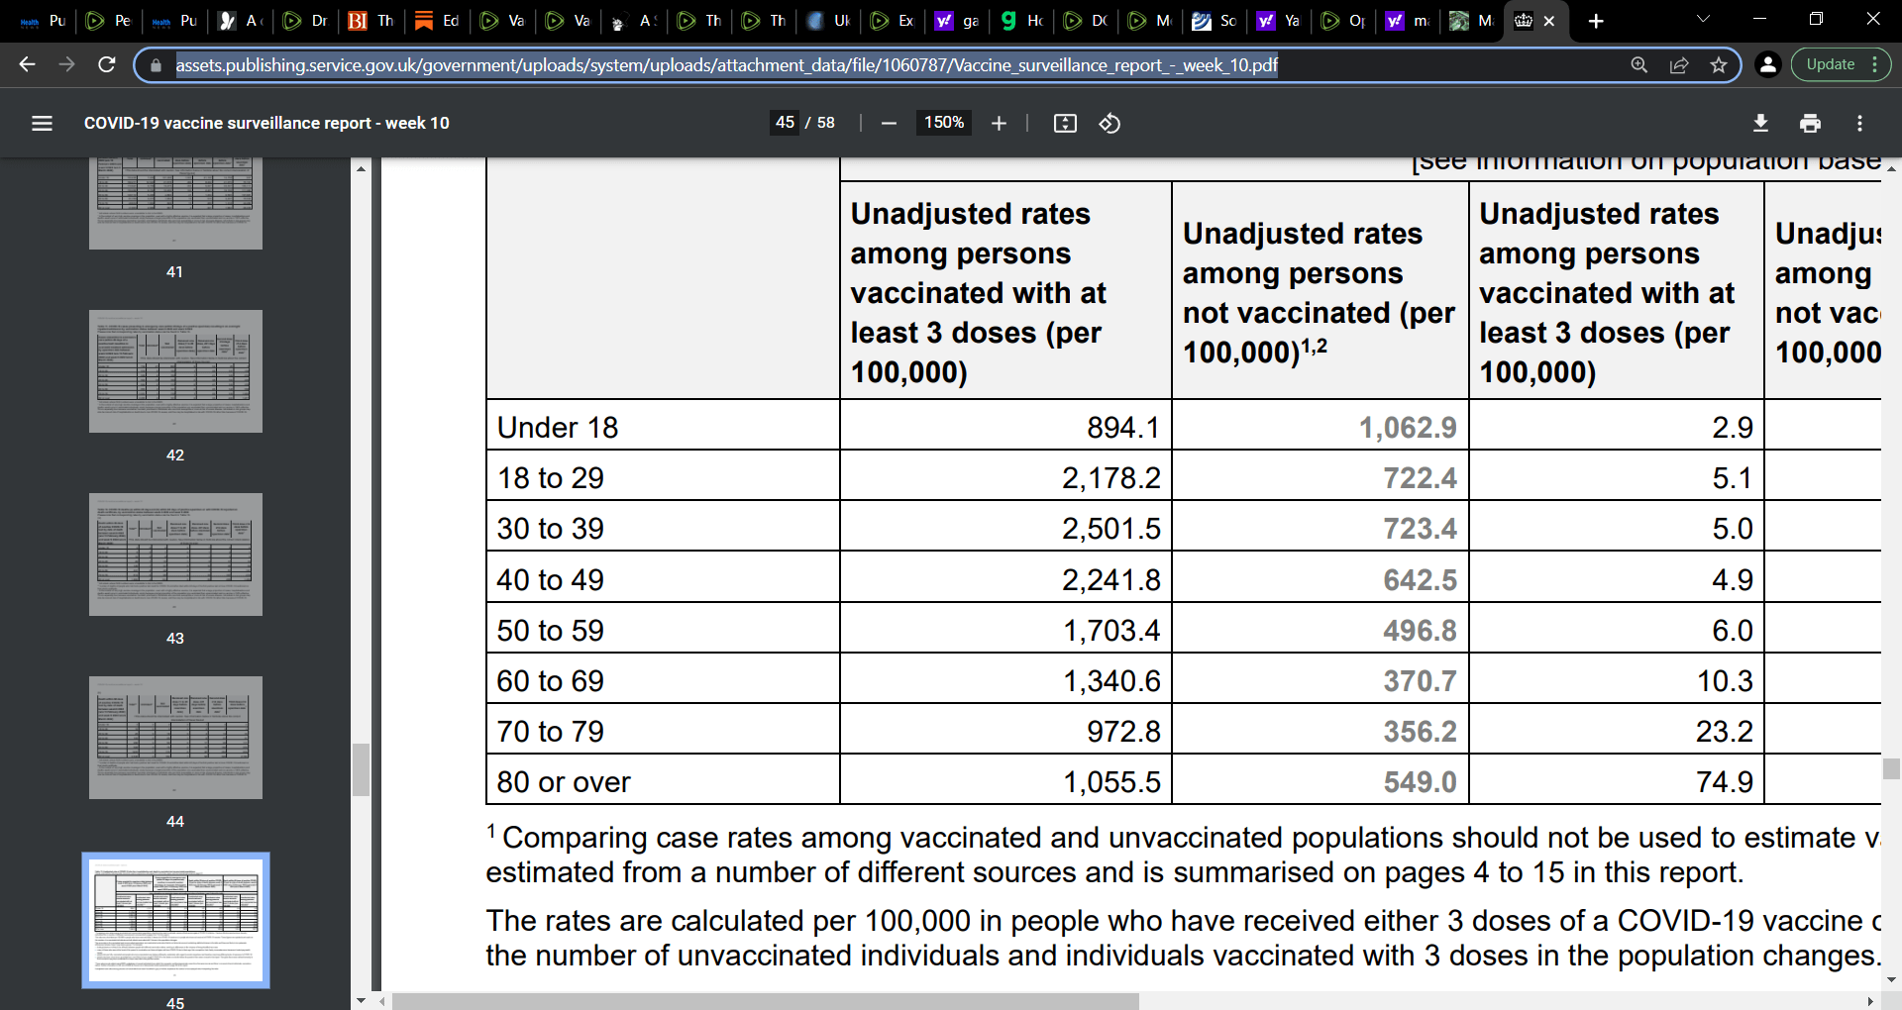Open the PDF viewer more actions menu

pyautogui.click(x=1859, y=123)
